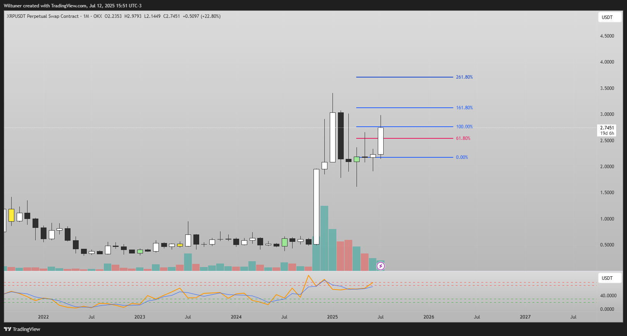Click the latest white July 2025 candle
The height and width of the screenshot is (336, 627).
381,141
